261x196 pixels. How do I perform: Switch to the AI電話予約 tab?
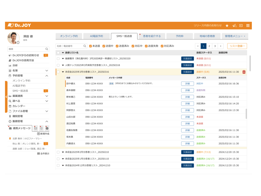pos(97,36)
